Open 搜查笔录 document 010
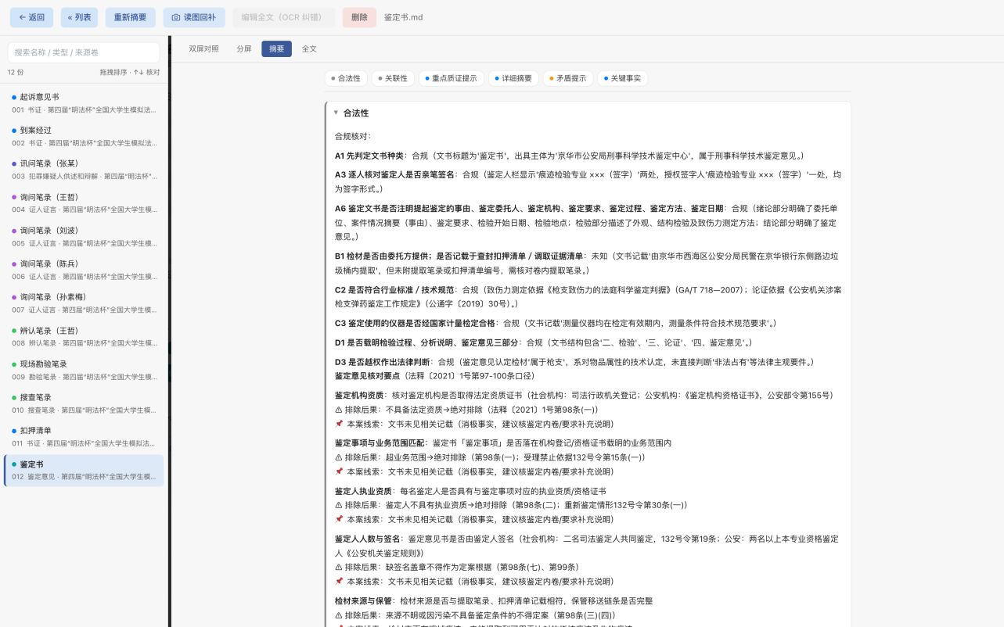Viewport: 1004px width, 627px height. (84, 403)
